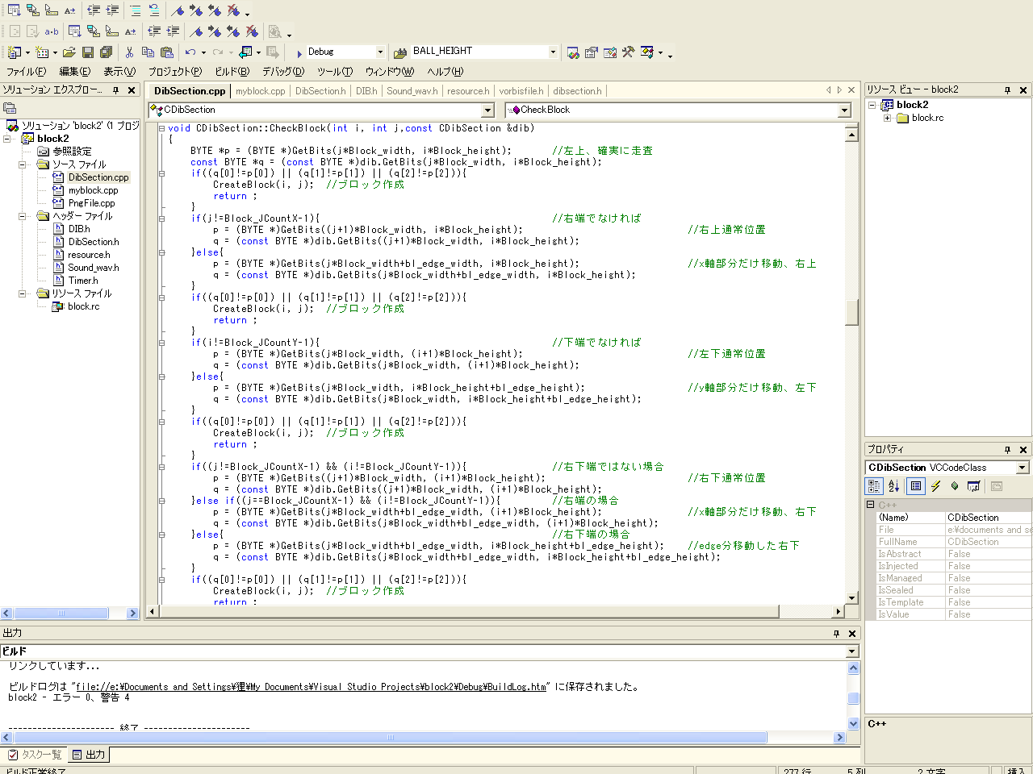Screen dimensions: 1033x774
Task: Click the grayed Property Pages icon
Action: pyautogui.click(x=997, y=486)
